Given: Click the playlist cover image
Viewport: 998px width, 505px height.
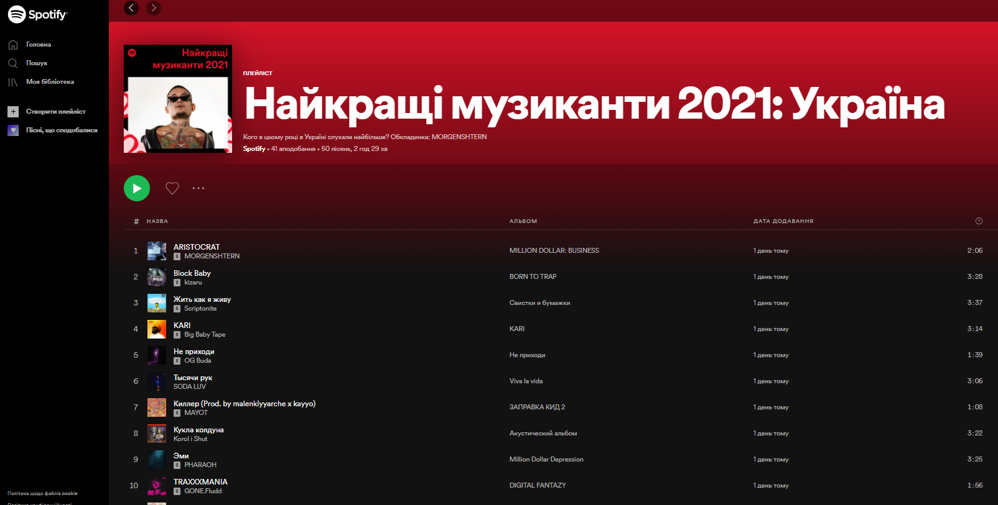Looking at the screenshot, I should point(178,99).
